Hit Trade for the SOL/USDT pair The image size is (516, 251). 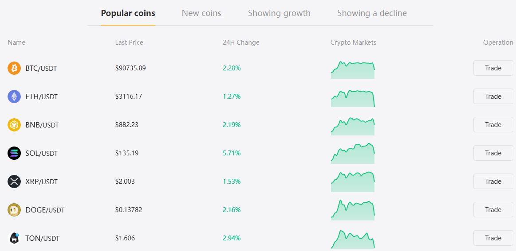pos(493,153)
